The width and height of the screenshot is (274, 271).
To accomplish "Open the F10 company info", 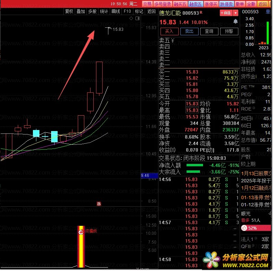I will pos(127,12).
